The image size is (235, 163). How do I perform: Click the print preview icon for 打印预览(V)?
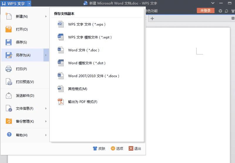(x=9, y=82)
